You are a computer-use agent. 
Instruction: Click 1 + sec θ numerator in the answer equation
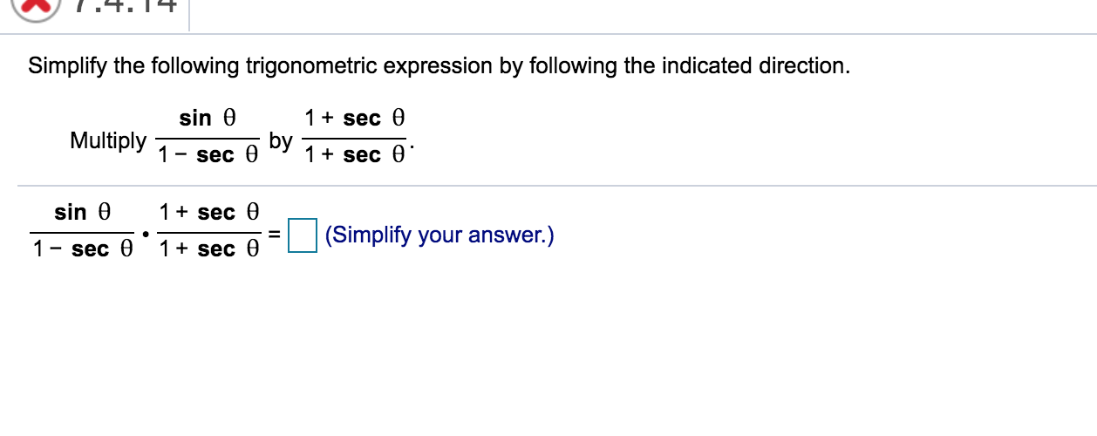coord(209,212)
